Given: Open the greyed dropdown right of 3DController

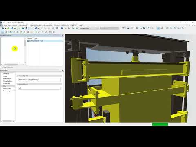Looking at the screenshot, I should 109,28.
